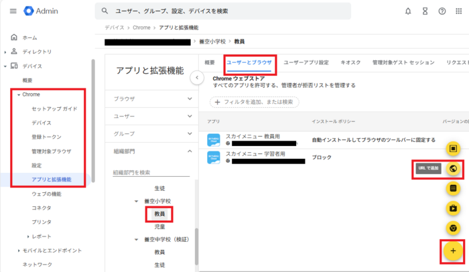Click the top search field

click(224, 11)
